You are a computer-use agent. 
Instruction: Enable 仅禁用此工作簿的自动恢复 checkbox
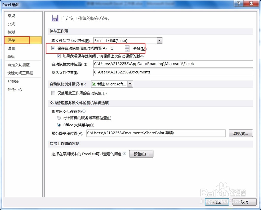[x=53, y=93]
